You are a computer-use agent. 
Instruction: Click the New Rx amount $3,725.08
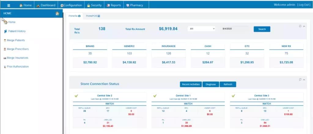[x=286, y=62]
